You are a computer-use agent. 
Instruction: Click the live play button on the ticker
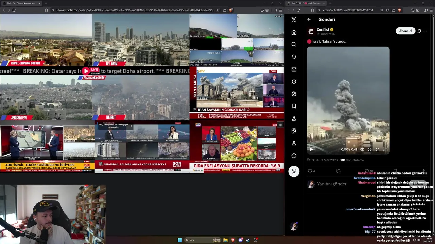tap(86, 71)
